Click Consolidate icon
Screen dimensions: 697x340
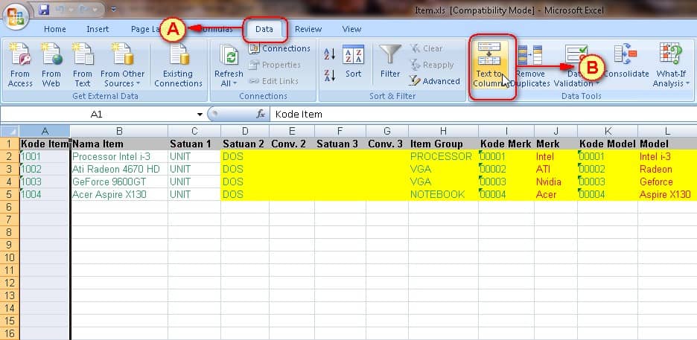pos(626,54)
